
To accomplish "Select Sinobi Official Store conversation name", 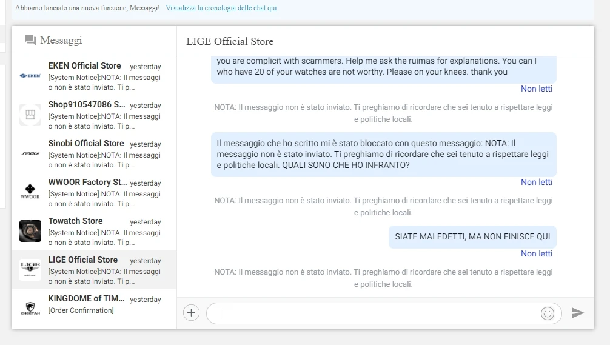I will 86,144.
